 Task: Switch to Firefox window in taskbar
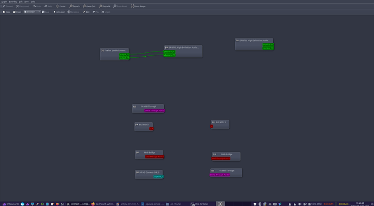tap(102, 204)
